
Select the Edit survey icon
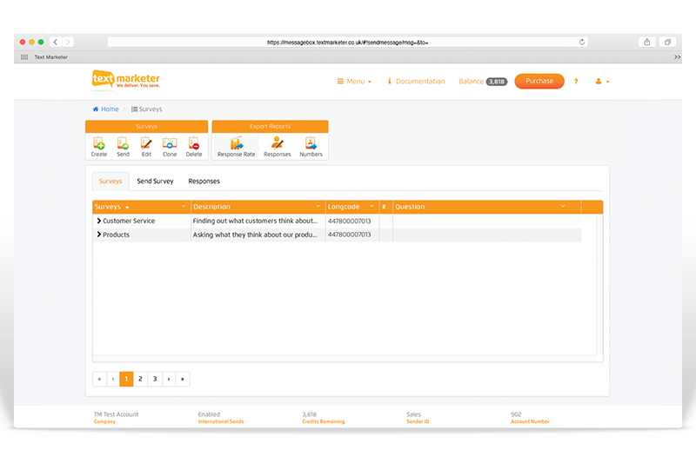pyautogui.click(x=146, y=145)
